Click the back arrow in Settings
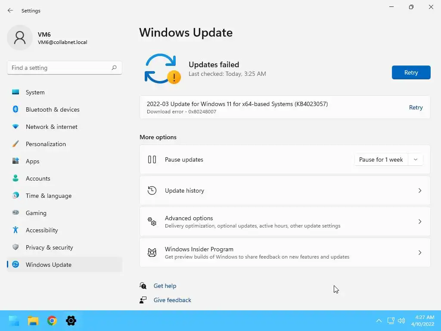441x331 pixels. pyautogui.click(x=10, y=10)
